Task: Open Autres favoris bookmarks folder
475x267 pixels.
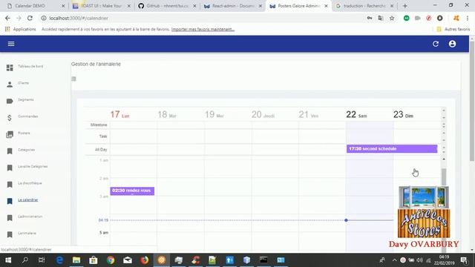Action: coord(453,29)
